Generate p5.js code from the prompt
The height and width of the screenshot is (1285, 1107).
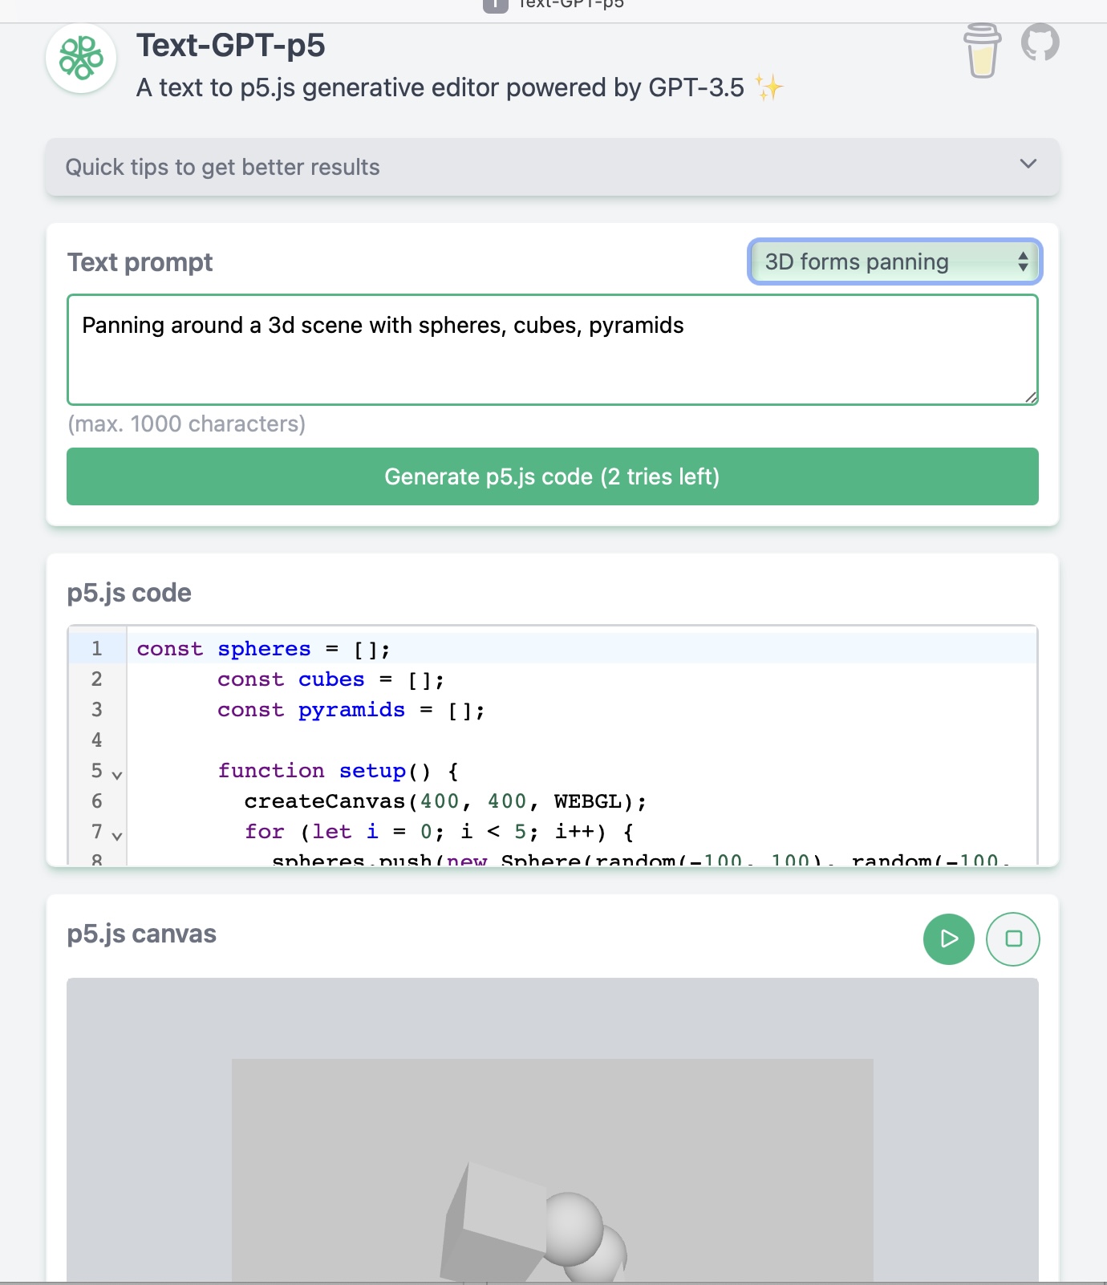coord(553,476)
